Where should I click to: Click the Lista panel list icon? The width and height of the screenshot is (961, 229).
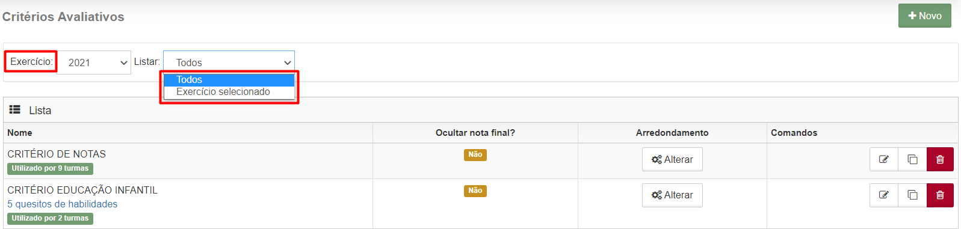click(15, 110)
